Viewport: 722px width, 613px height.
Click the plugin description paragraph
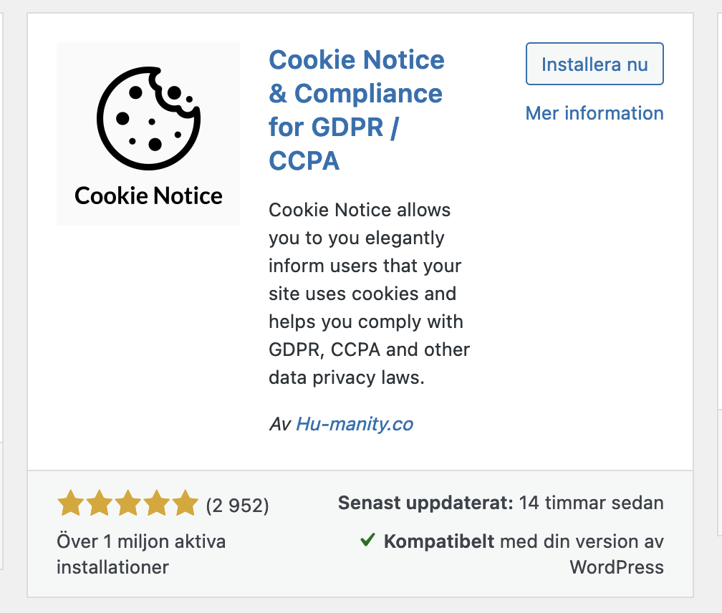(x=369, y=294)
